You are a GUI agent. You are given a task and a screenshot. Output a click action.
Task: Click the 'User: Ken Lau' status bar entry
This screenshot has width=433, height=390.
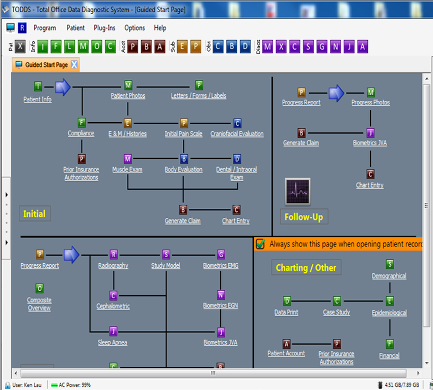(x=24, y=385)
